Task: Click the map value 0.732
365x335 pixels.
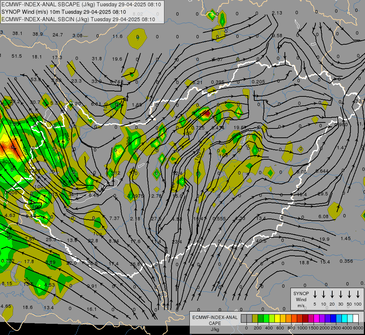Action: pyautogui.click(x=8, y=261)
